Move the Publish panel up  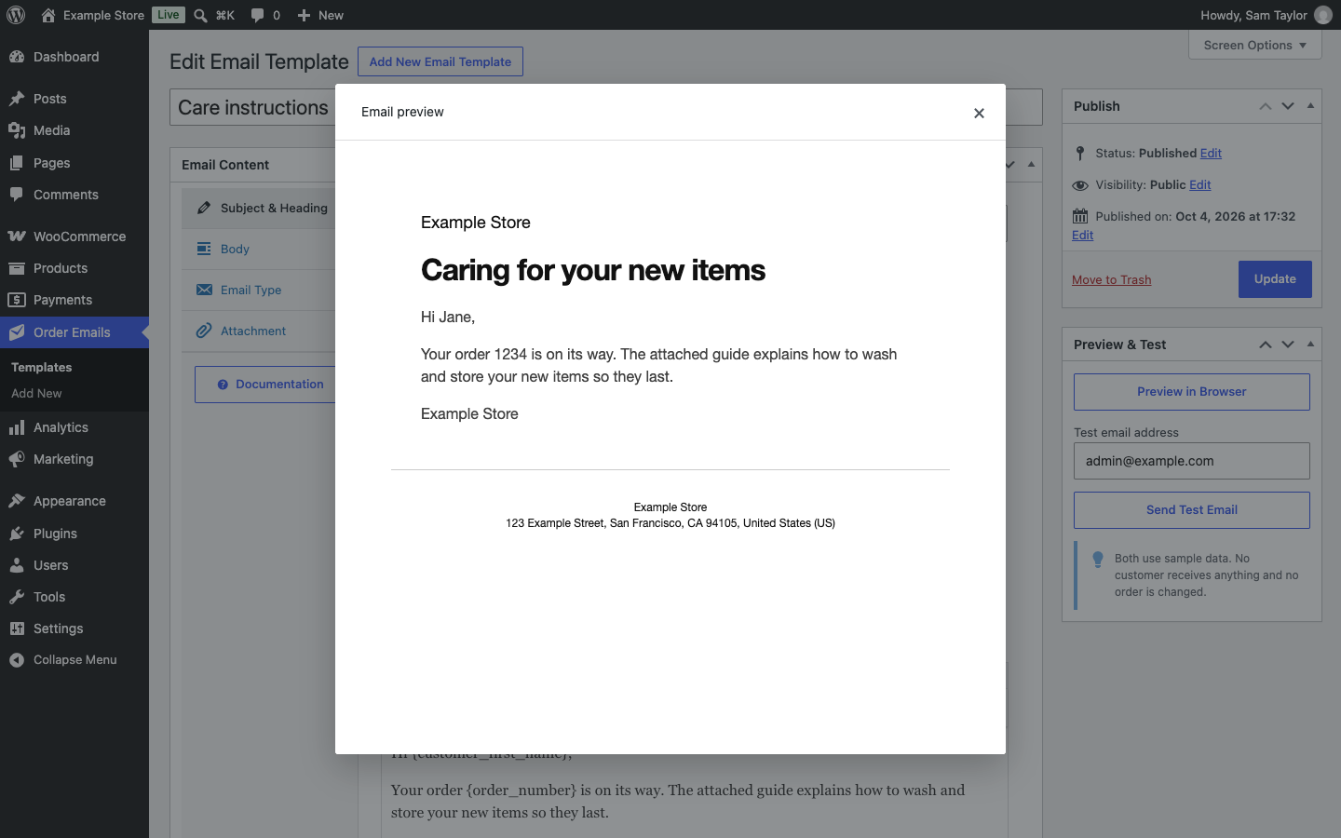point(1266,106)
